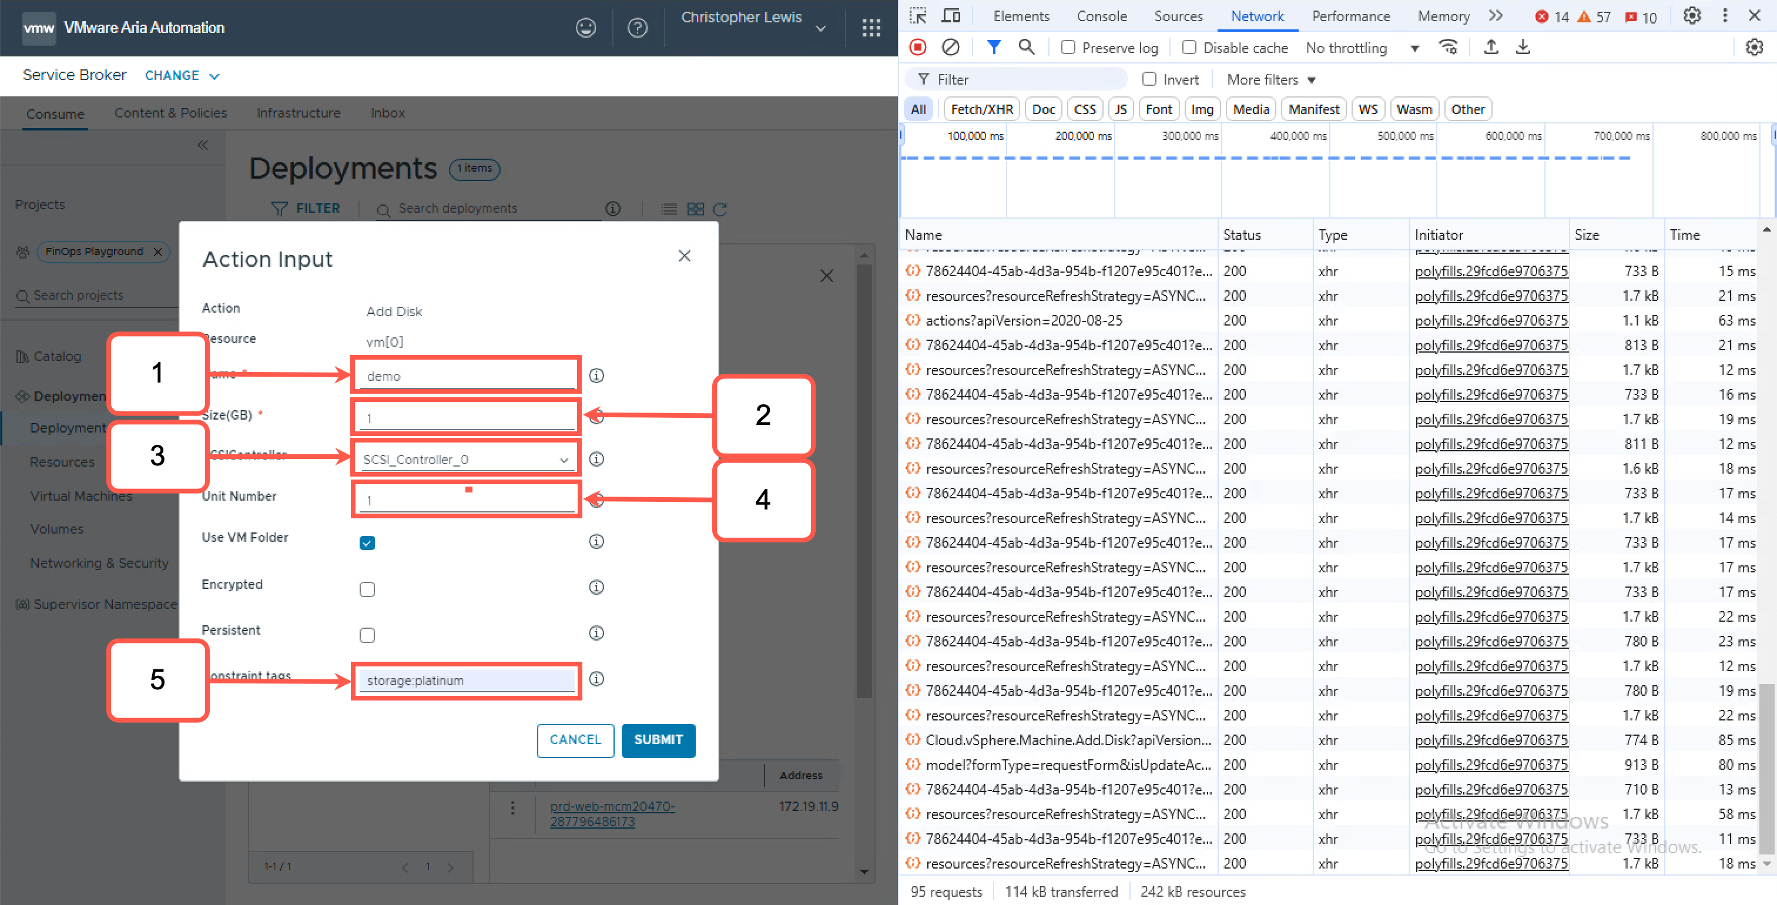This screenshot has width=1777, height=905.
Task: Uncheck the Use VM Folder checkbox
Action: tap(367, 543)
